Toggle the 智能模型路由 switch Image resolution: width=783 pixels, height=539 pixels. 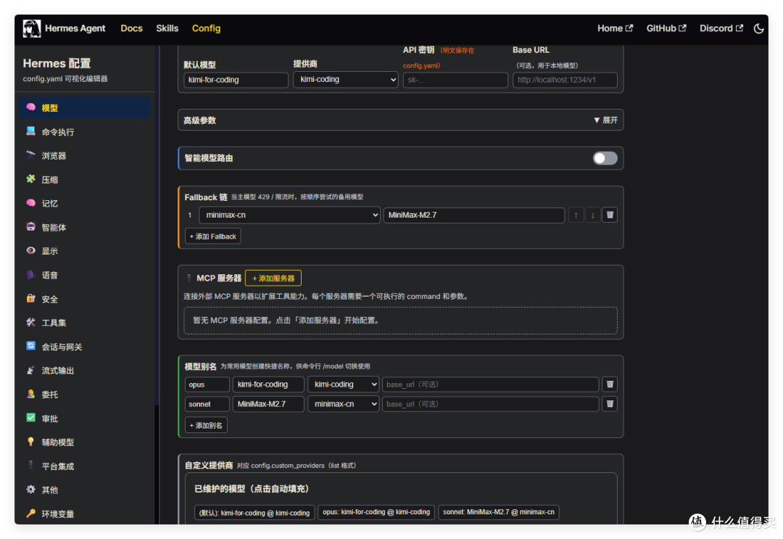coord(605,158)
